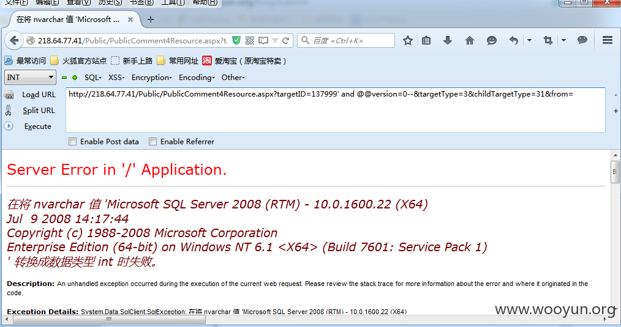Click the HackBar green plus icon

[x=75, y=78]
